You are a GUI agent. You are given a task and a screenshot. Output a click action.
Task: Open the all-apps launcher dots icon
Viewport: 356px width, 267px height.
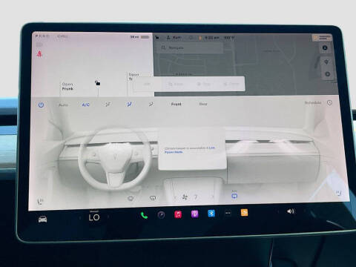(228, 213)
